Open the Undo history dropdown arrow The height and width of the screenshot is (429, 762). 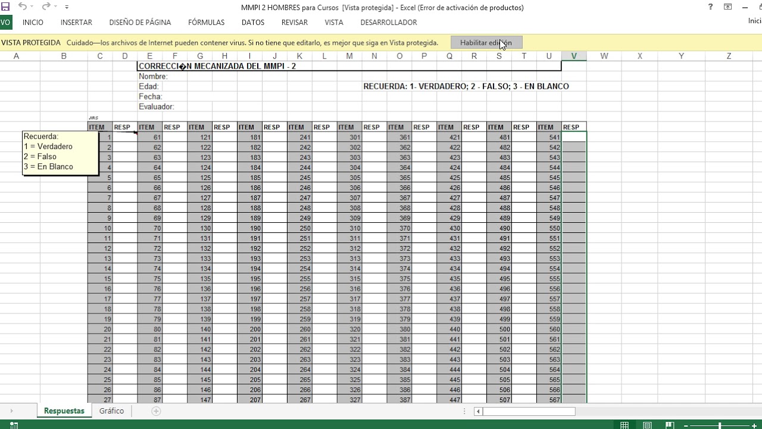pyautogui.click(x=32, y=7)
